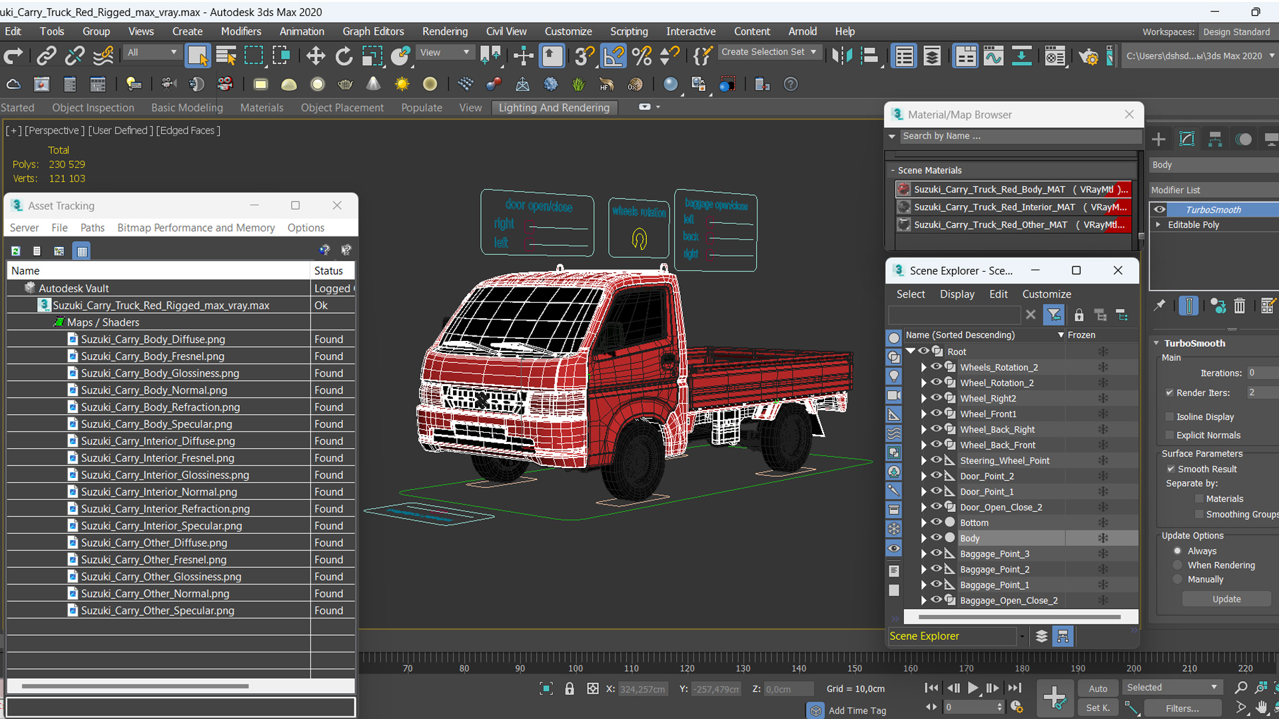
Task: Play the animation
Action: [x=973, y=688]
